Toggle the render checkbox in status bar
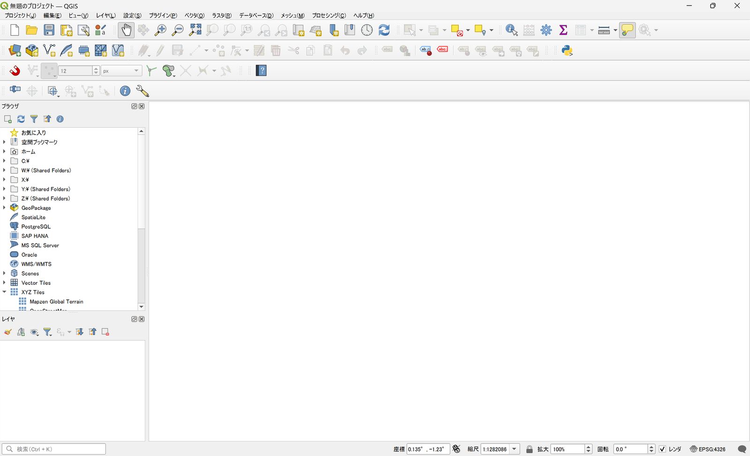The image size is (750, 456). pos(662,449)
